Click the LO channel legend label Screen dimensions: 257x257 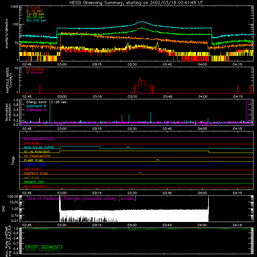[35, 69]
